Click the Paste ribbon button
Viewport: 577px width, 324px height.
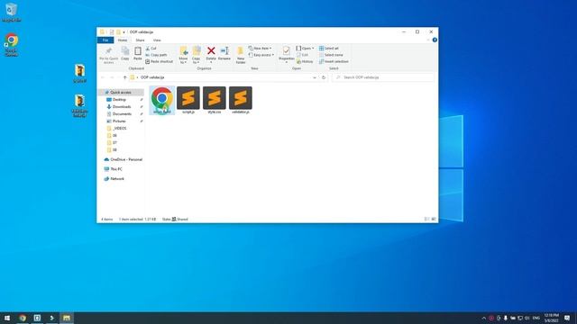[x=138, y=54]
